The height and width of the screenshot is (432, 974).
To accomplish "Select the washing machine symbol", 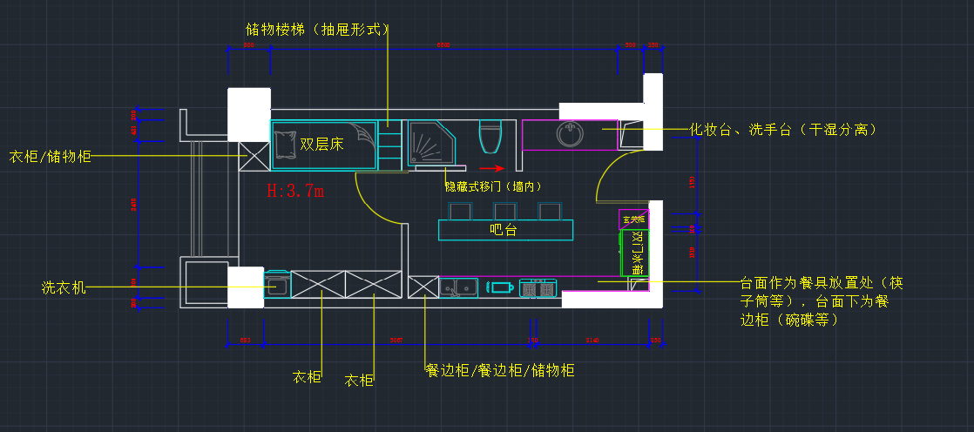I will click(277, 285).
